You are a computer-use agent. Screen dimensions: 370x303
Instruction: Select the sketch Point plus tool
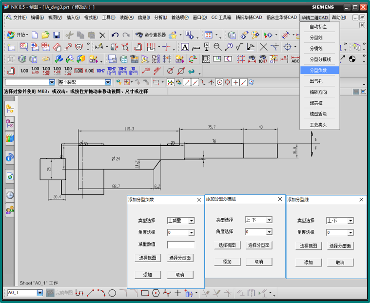click(x=177, y=293)
